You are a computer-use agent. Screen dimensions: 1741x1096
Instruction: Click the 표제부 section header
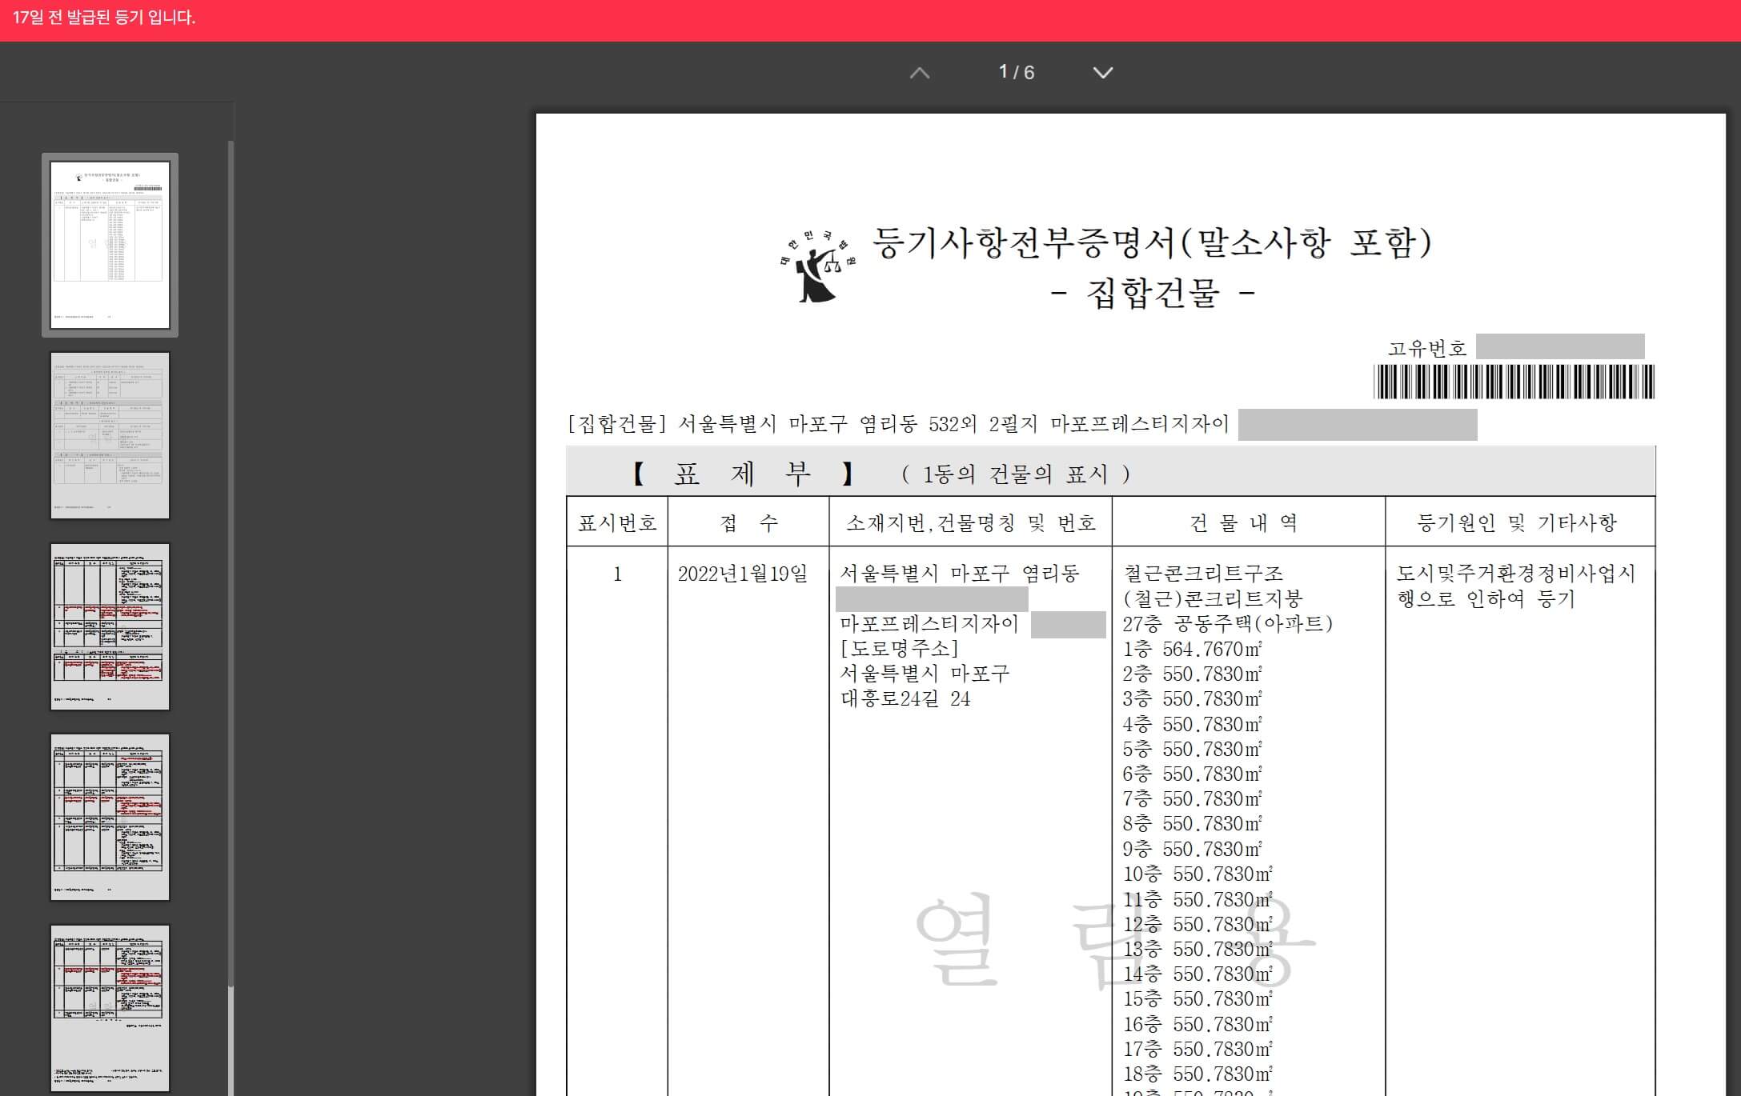pyautogui.click(x=741, y=474)
